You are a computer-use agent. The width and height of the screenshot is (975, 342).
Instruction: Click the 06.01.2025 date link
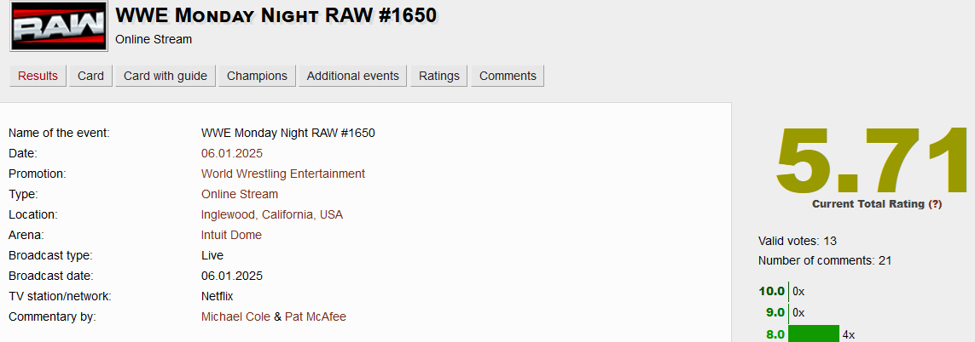click(232, 153)
